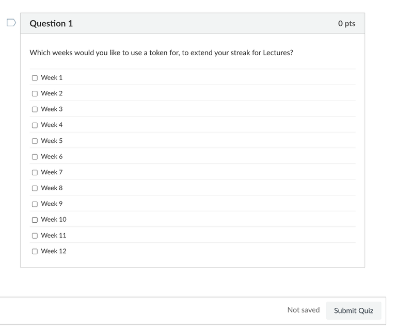This screenshot has height=330, width=413.
Task: Check the box for Week 8
Action: (35, 188)
